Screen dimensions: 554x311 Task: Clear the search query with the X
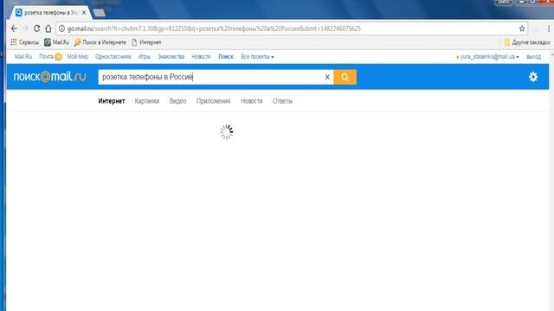tap(327, 77)
